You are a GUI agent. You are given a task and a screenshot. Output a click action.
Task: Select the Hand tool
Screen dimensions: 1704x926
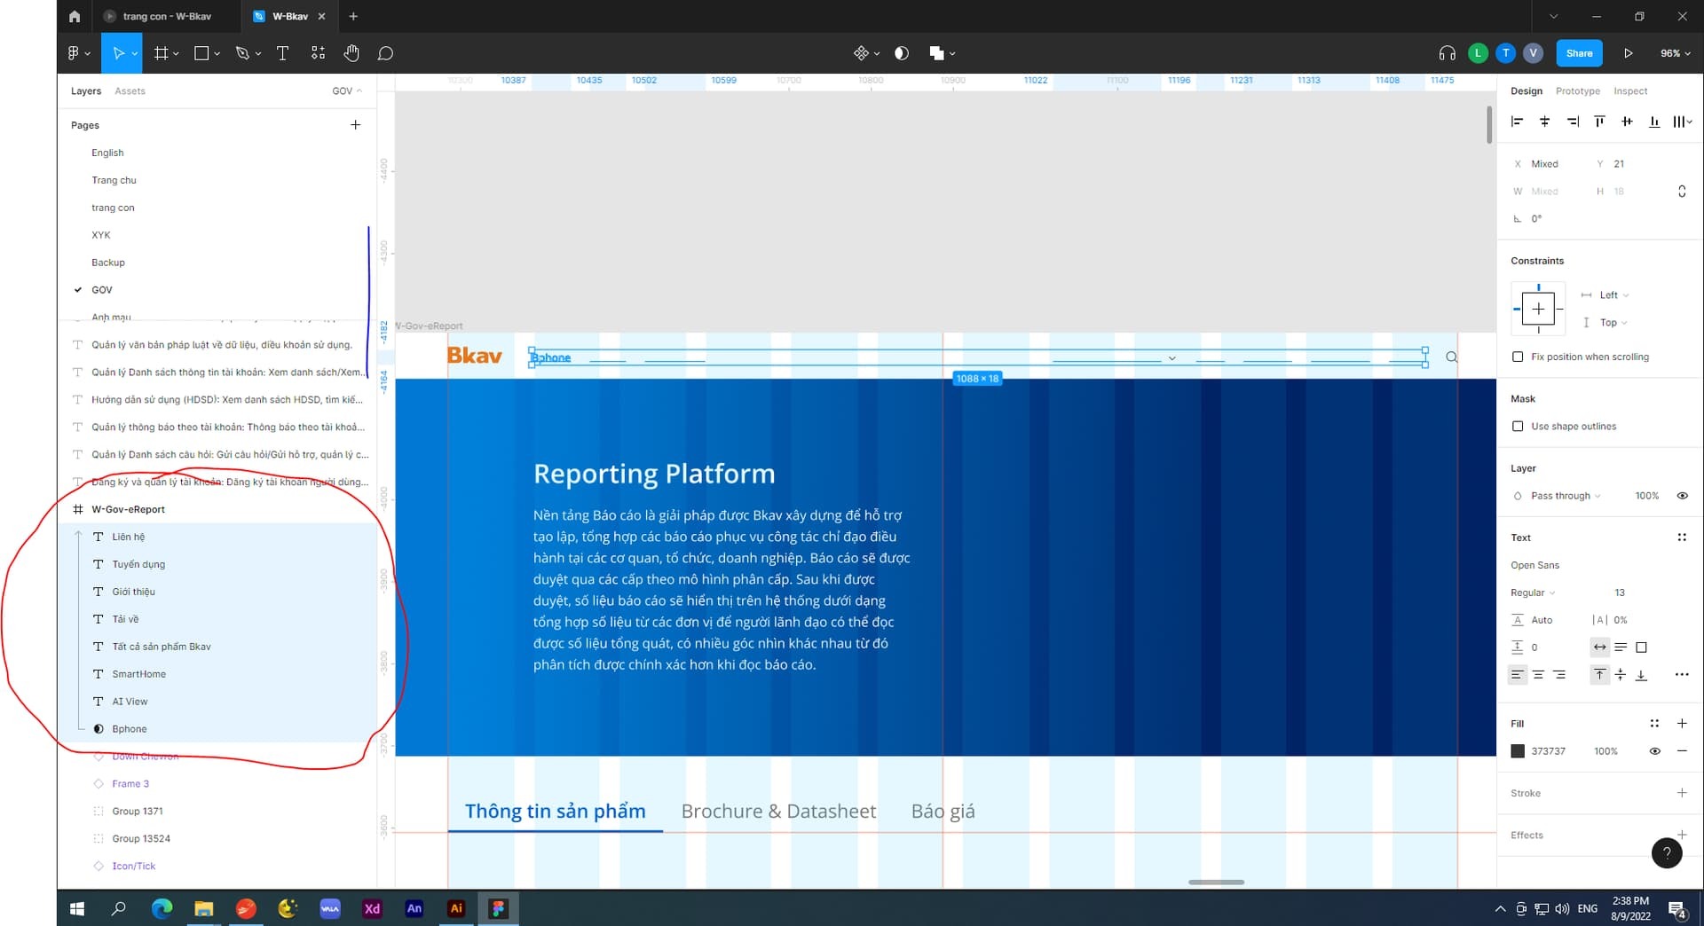[x=351, y=53]
